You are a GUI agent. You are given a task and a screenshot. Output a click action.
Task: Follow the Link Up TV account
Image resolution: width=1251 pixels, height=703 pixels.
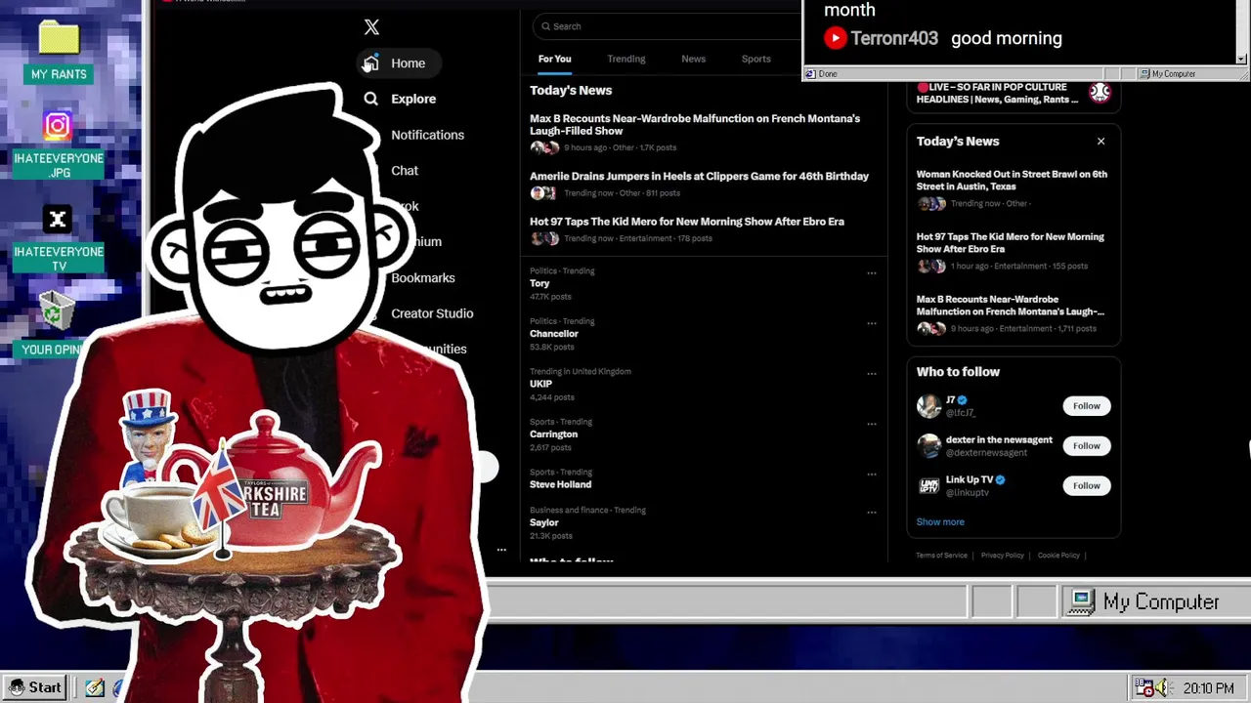(x=1086, y=486)
